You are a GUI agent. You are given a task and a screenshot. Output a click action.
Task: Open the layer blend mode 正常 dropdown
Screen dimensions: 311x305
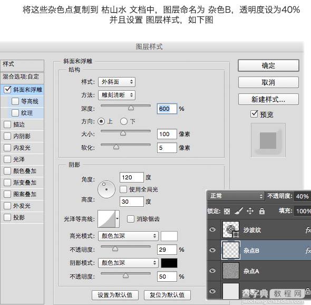click(x=236, y=196)
